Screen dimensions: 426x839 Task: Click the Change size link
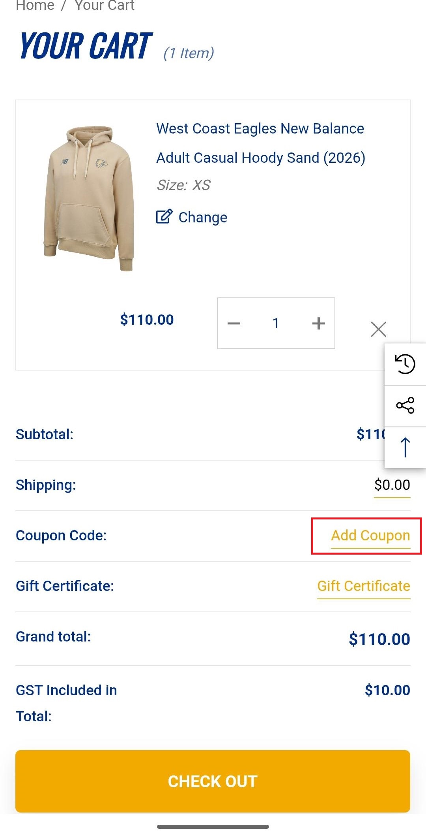click(x=203, y=217)
